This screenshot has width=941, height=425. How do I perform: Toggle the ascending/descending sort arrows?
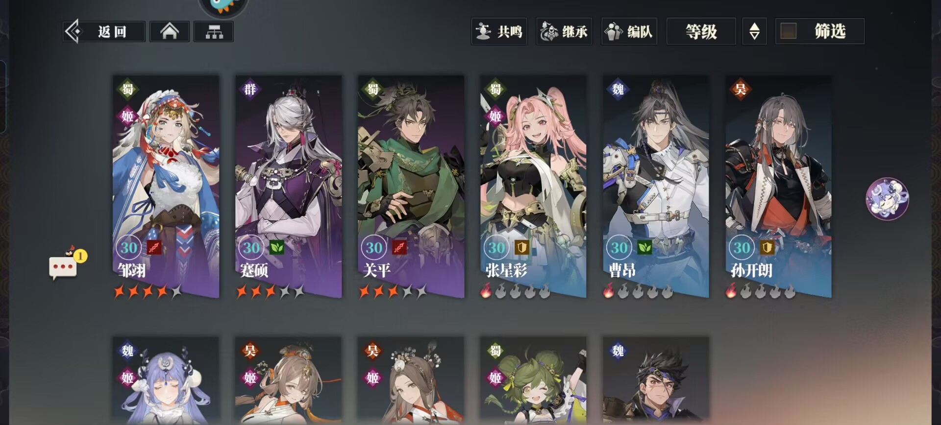pyautogui.click(x=754, y=31)
